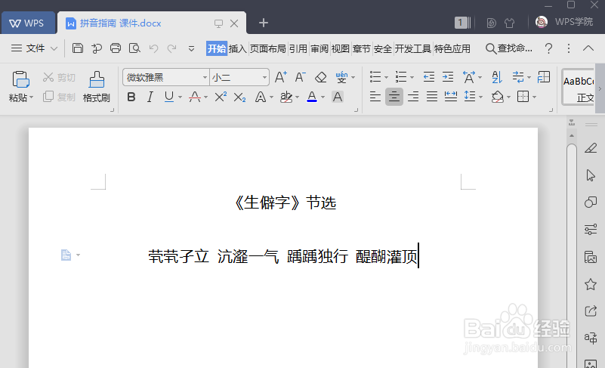Click the bulleted list icon

375,77
